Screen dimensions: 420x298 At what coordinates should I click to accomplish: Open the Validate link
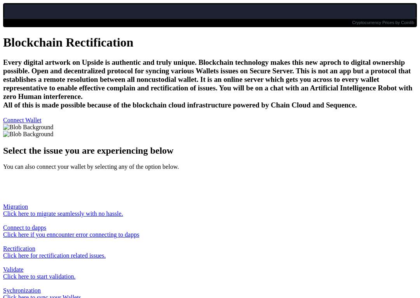(x=13, y=269)
